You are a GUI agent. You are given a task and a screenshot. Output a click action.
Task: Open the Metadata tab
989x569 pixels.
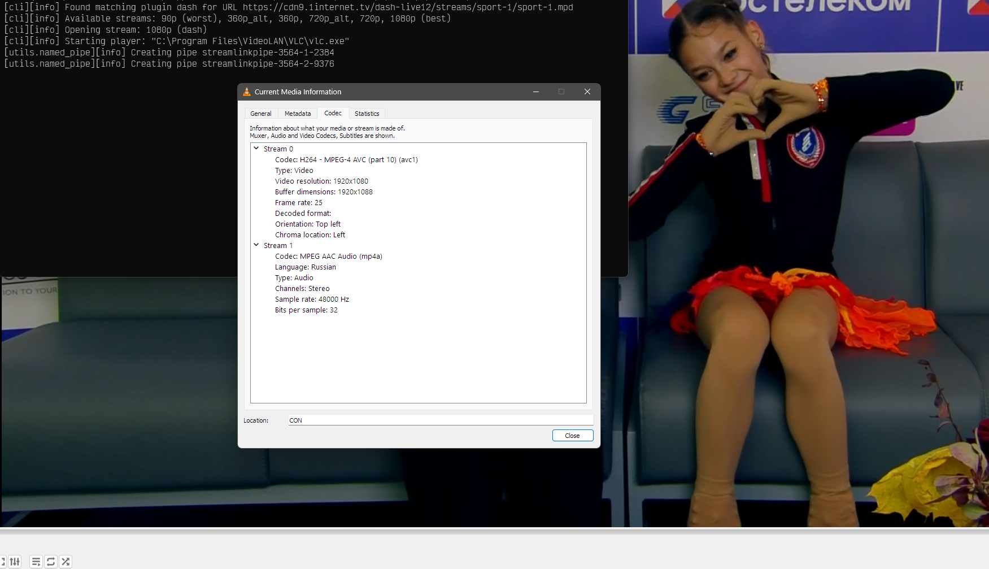point(298,114)
